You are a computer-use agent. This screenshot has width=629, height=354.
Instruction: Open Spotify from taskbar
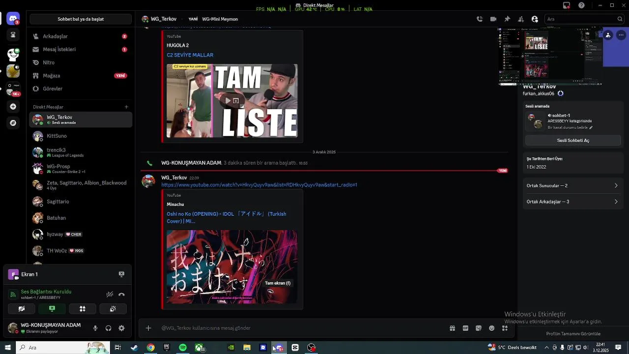coord(183,348)
